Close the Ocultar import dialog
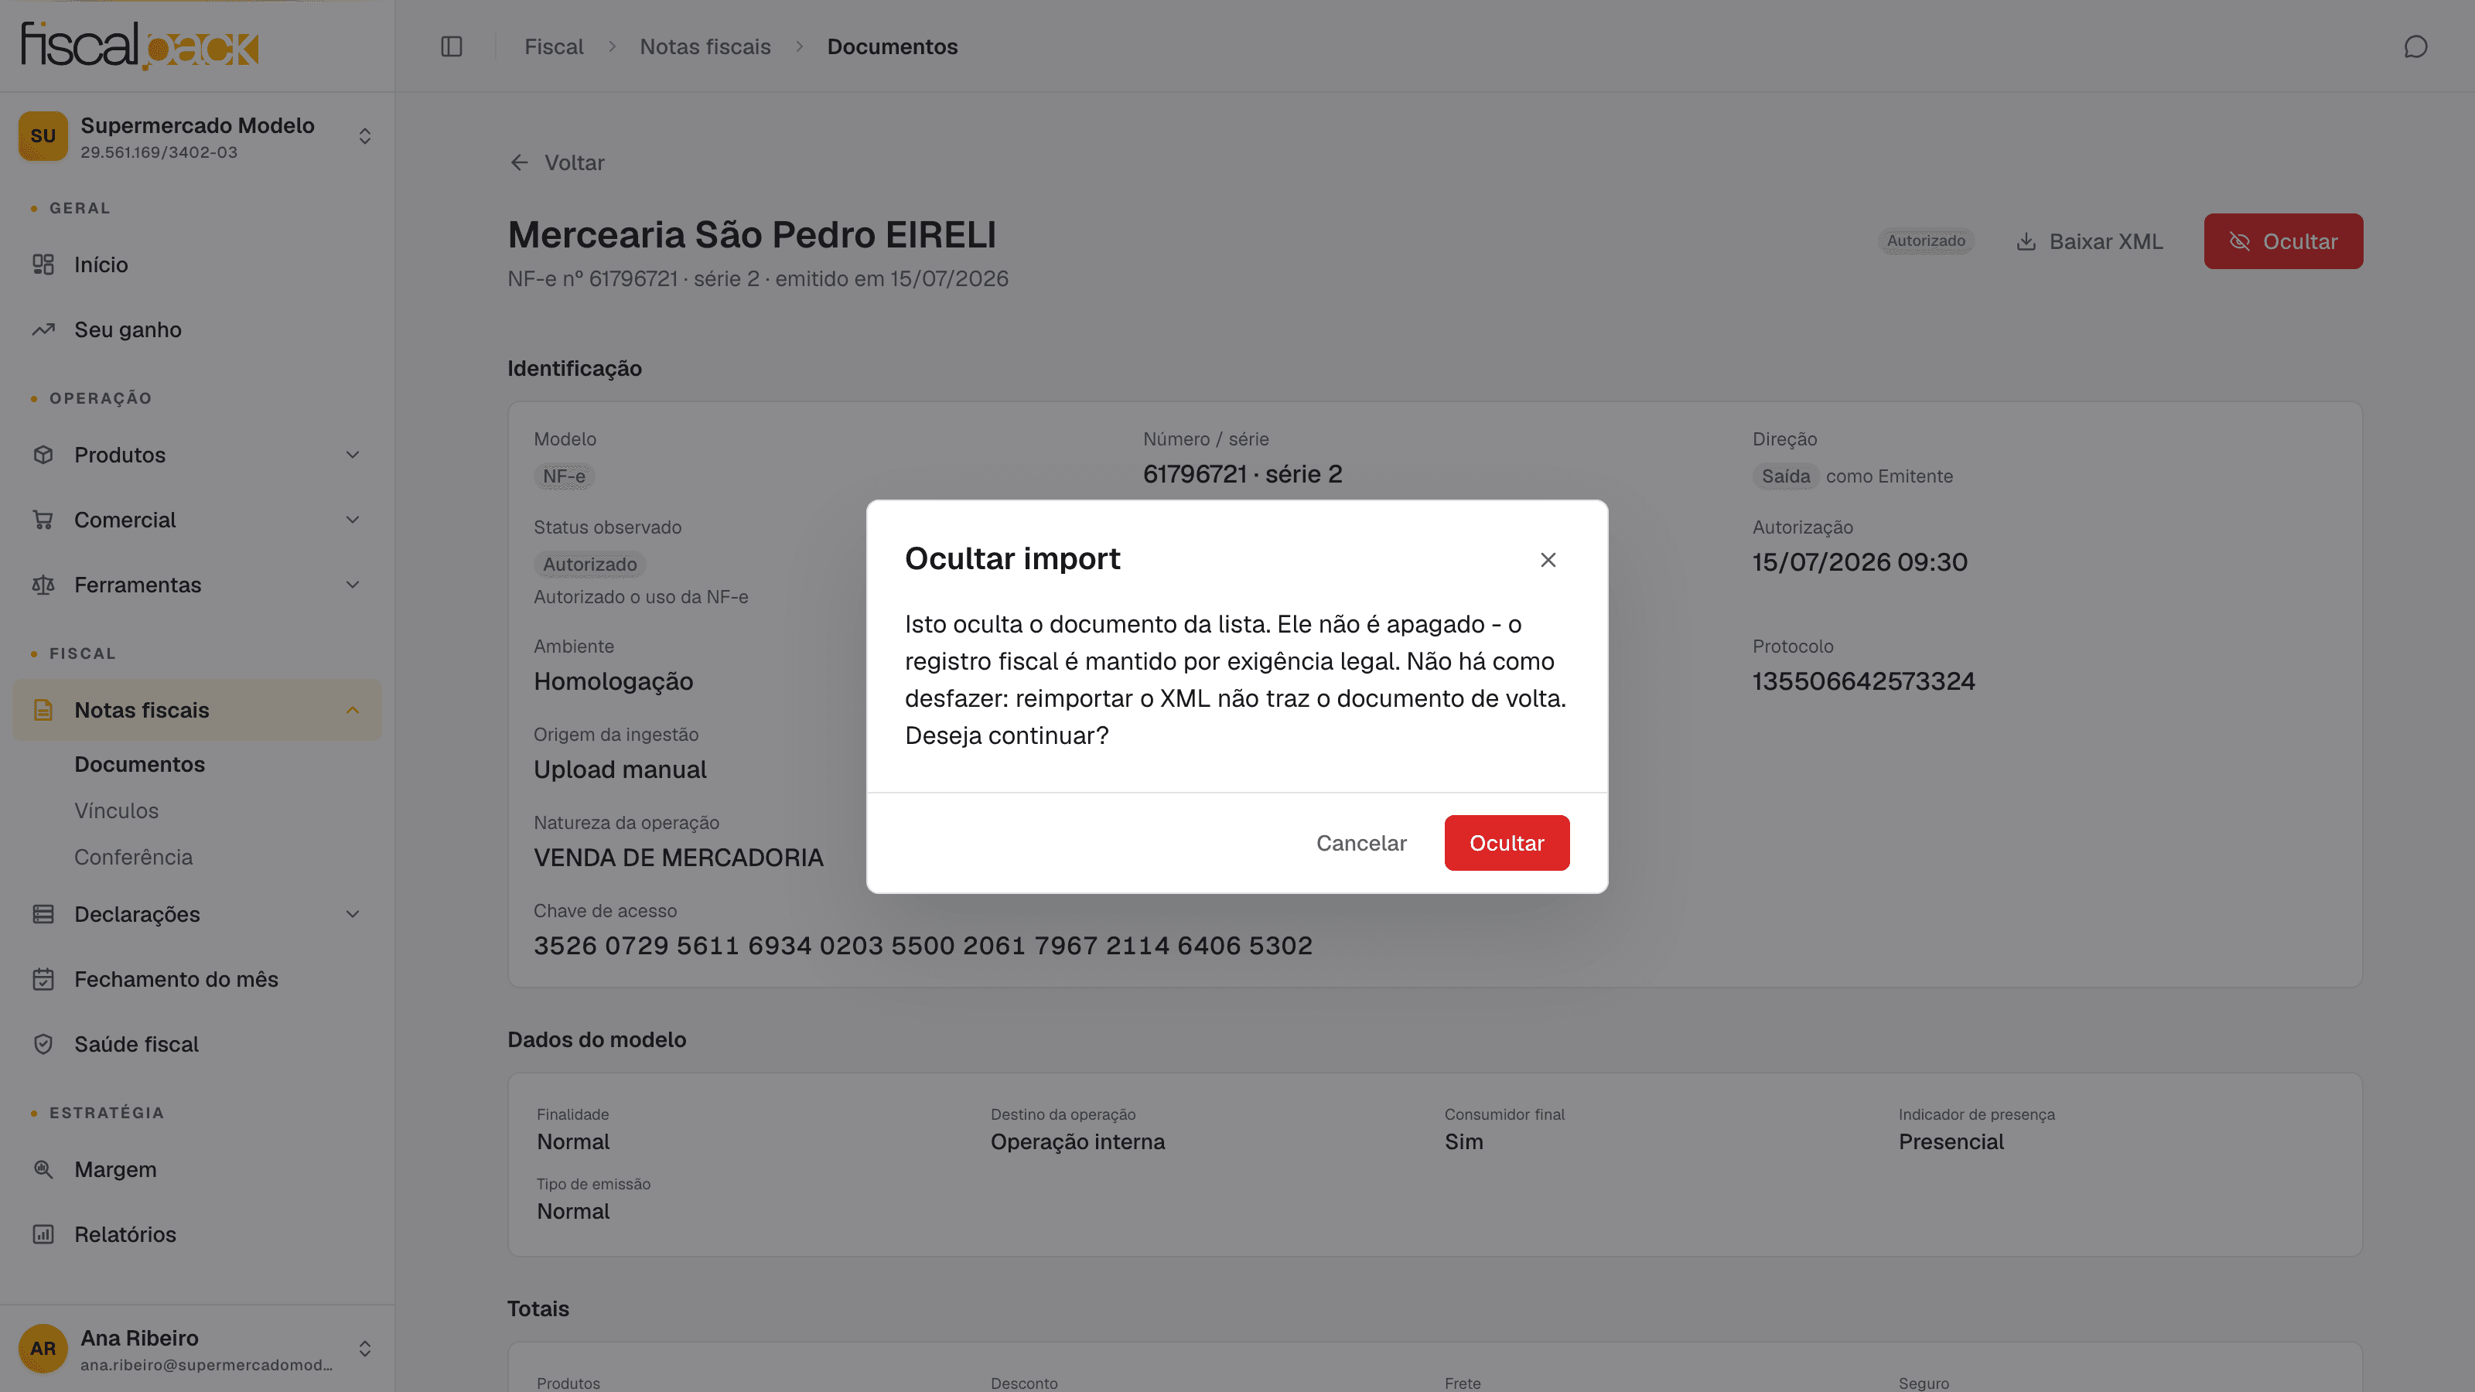Image resolution: width=2475 pixels, height=1392 pixels. (x=1547, y=559)
